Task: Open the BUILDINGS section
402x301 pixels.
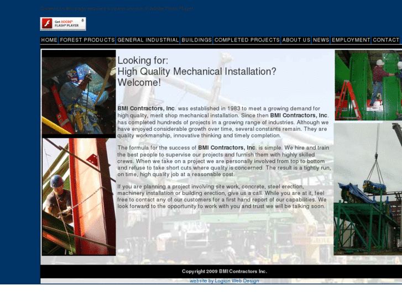Action: tap(197, 40)
